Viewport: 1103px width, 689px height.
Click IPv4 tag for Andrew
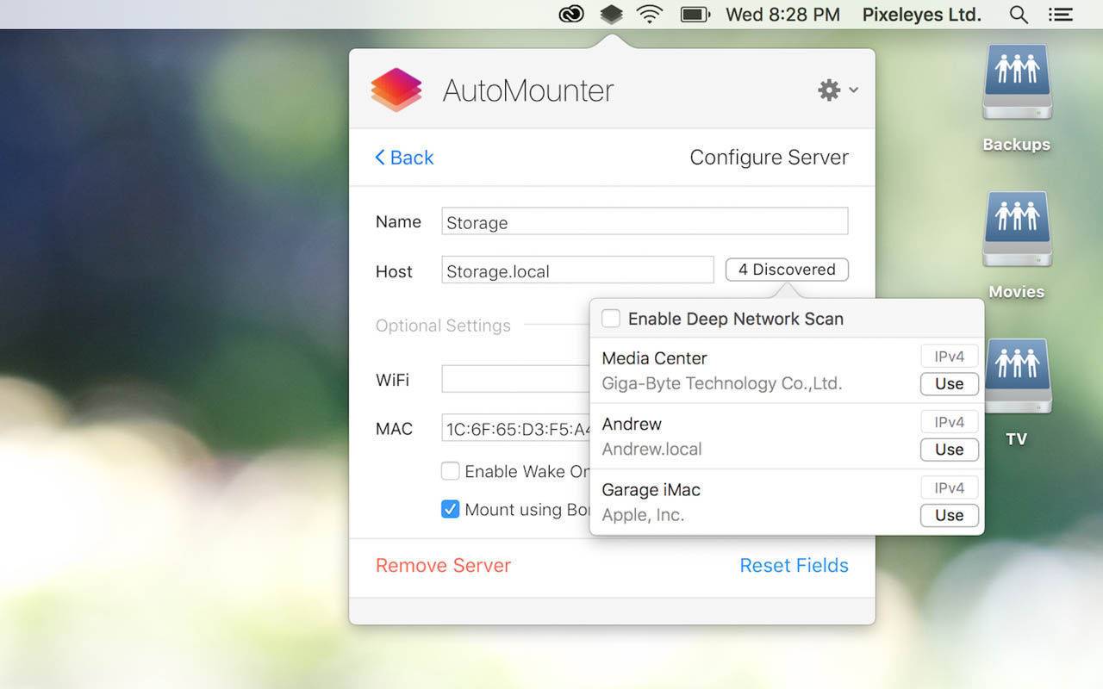tap(950, 422)
